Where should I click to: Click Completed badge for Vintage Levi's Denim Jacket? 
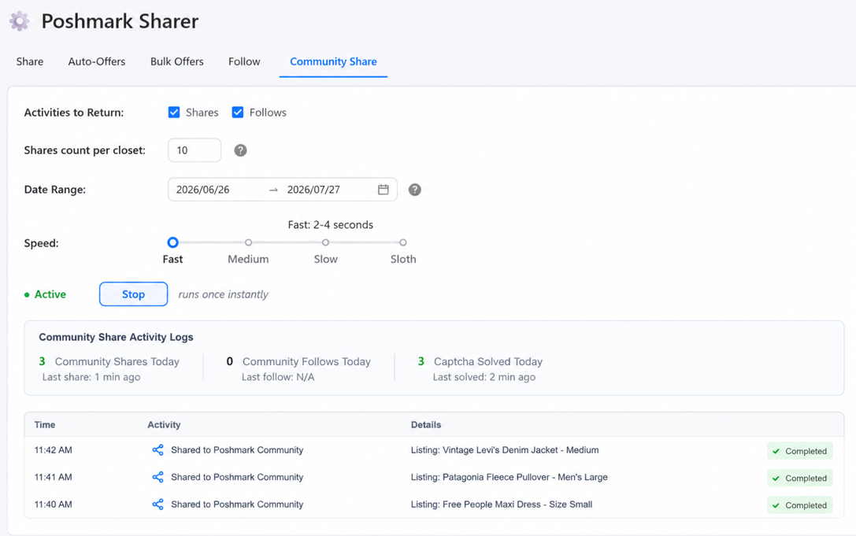[800, 452]
